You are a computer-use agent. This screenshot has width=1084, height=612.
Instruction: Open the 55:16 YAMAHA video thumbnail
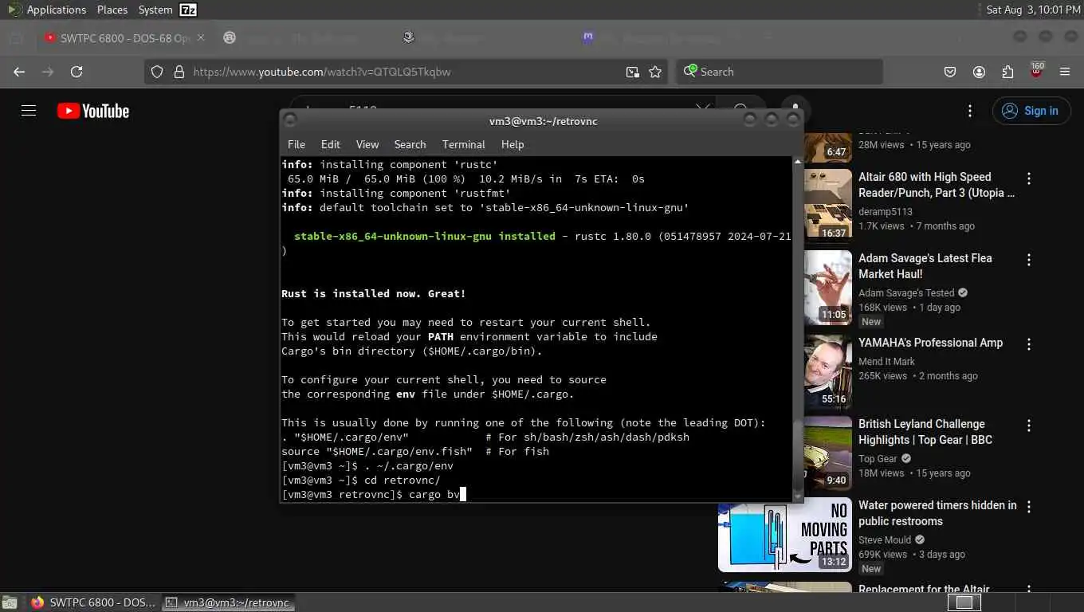(827, 371)
